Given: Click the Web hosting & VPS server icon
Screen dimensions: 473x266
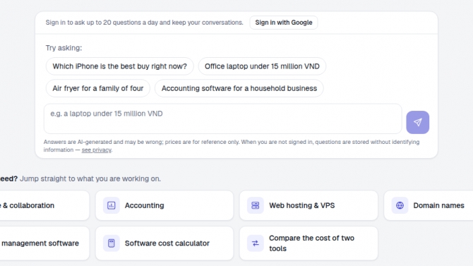Looking at the screenshot, I should pyautogui.click(x=255, y=205).
